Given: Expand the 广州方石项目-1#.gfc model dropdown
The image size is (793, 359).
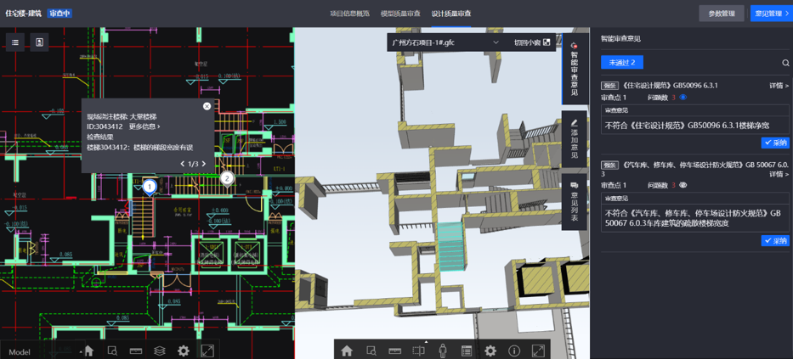Looking at the screenshot, I should (x=496, y=42).
